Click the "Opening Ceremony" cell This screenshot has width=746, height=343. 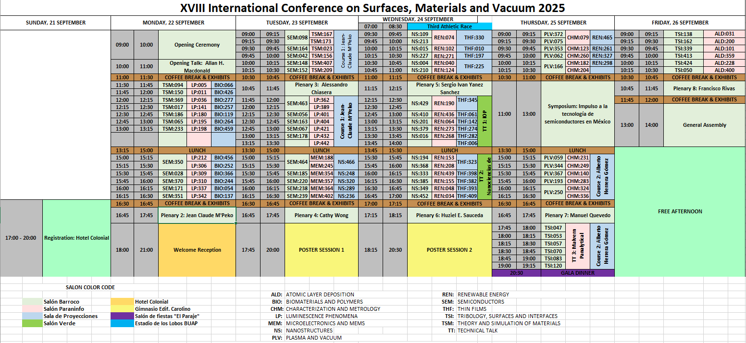(x=197, y=45)
